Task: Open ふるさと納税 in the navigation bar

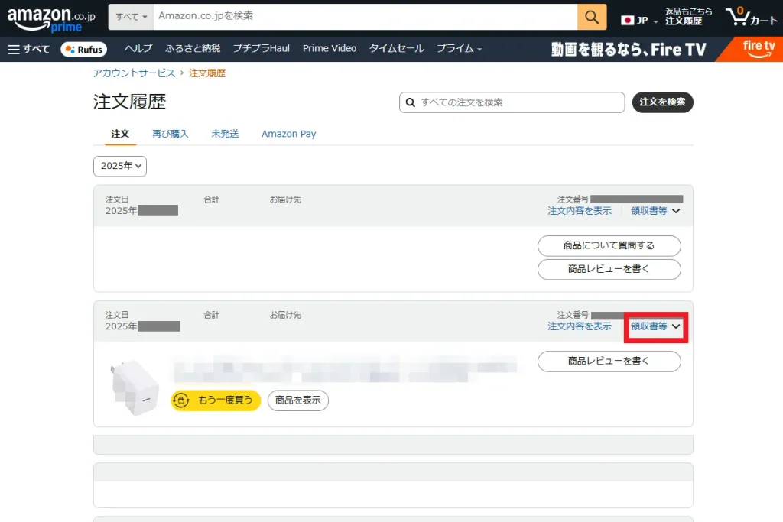Action: tap(193, 48)
